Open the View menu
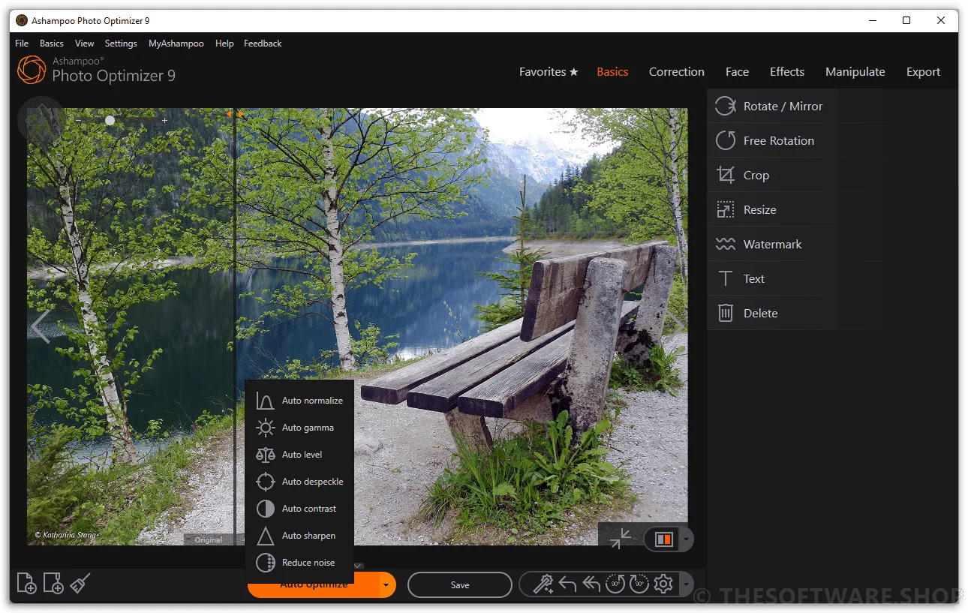 85,44
